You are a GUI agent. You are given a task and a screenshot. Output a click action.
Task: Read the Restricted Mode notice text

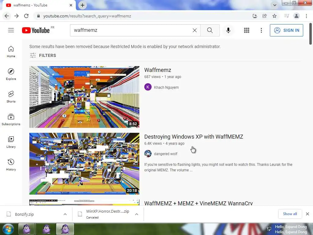coord(125,47)
